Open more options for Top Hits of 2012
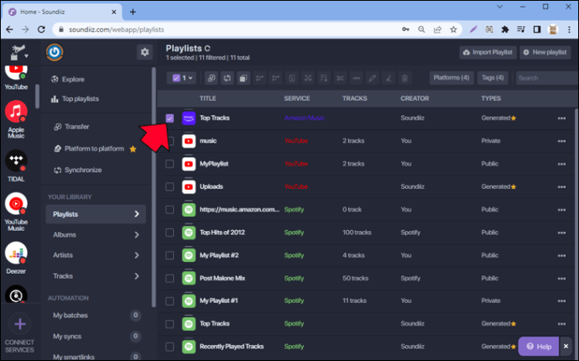579x361 pixels. coord(561,233)
